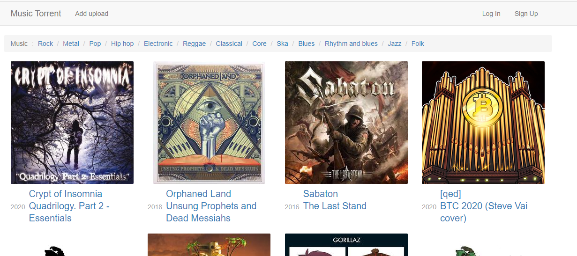The width and height of the screenshot is (577, 256).
Task: Browse the Jazz genre
Action: [395, 44]
